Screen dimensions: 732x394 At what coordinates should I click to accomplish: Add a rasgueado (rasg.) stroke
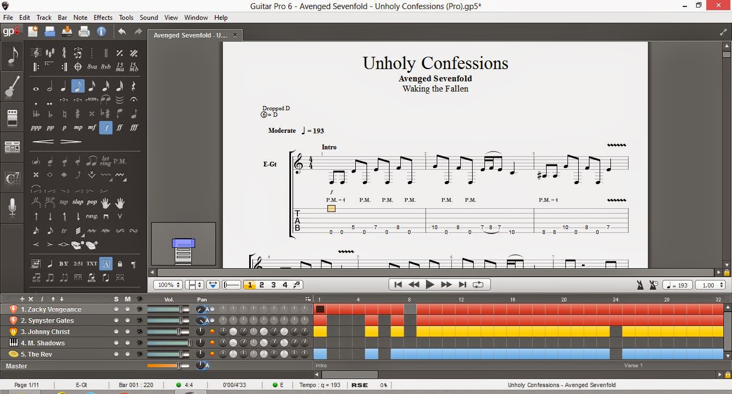92,216
